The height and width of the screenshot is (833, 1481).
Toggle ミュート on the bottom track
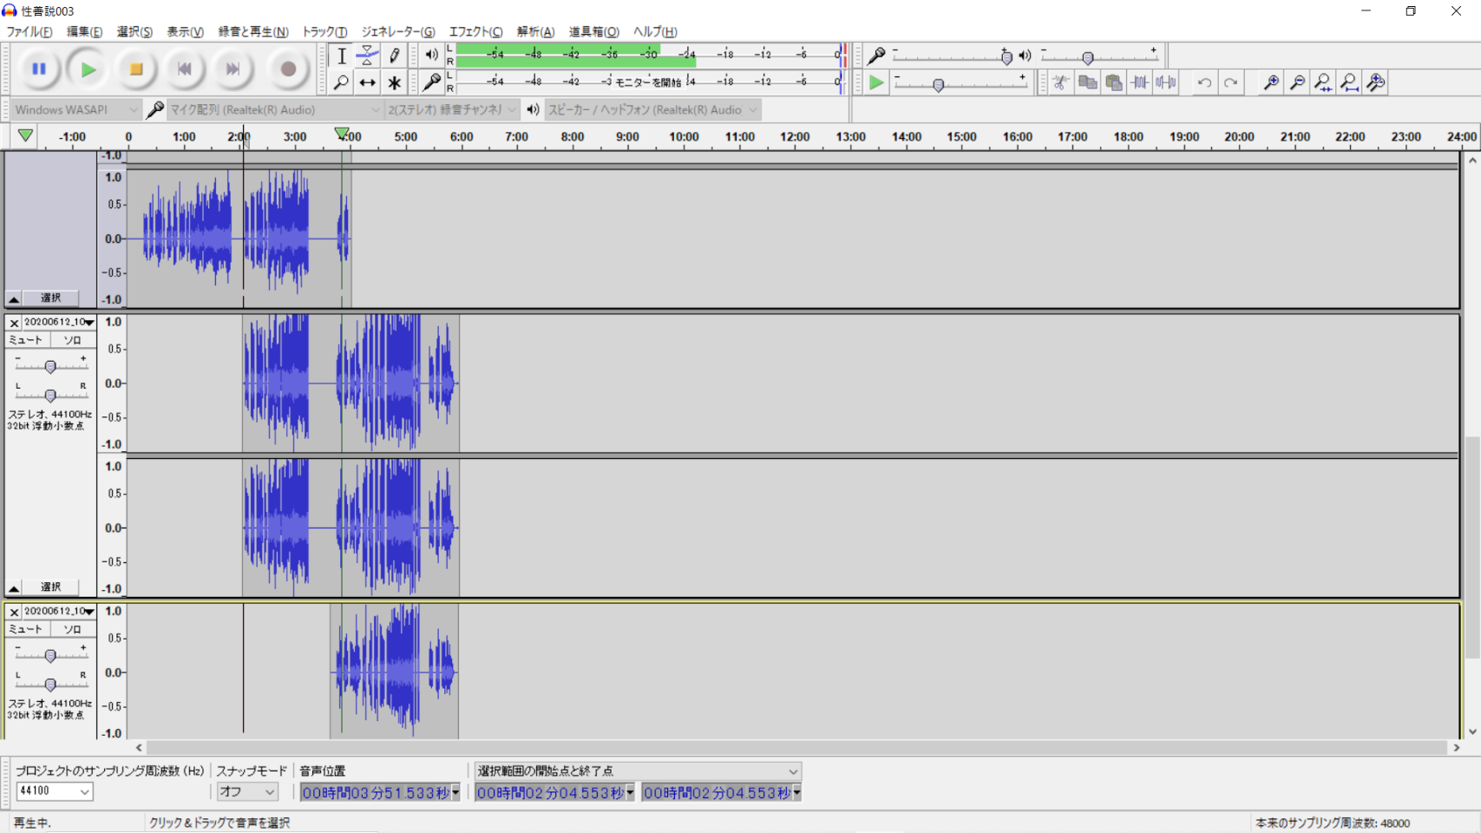pos(26,629)
